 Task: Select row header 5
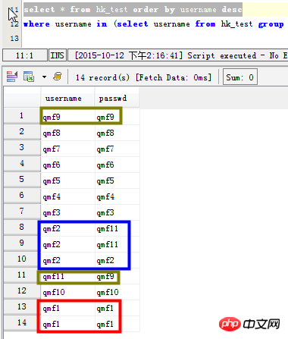(22, 180)
